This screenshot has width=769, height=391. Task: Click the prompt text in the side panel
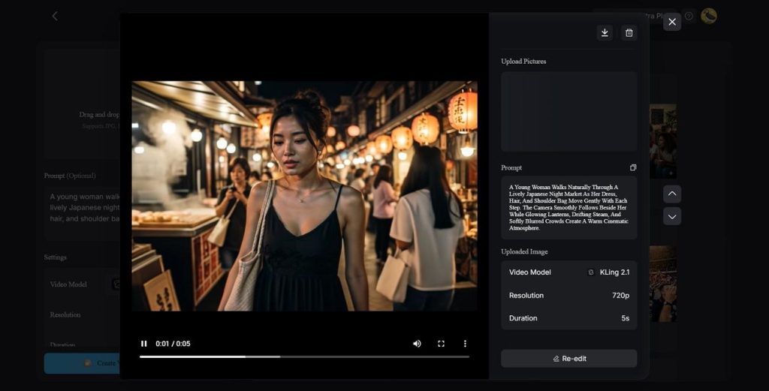[569, 208]
